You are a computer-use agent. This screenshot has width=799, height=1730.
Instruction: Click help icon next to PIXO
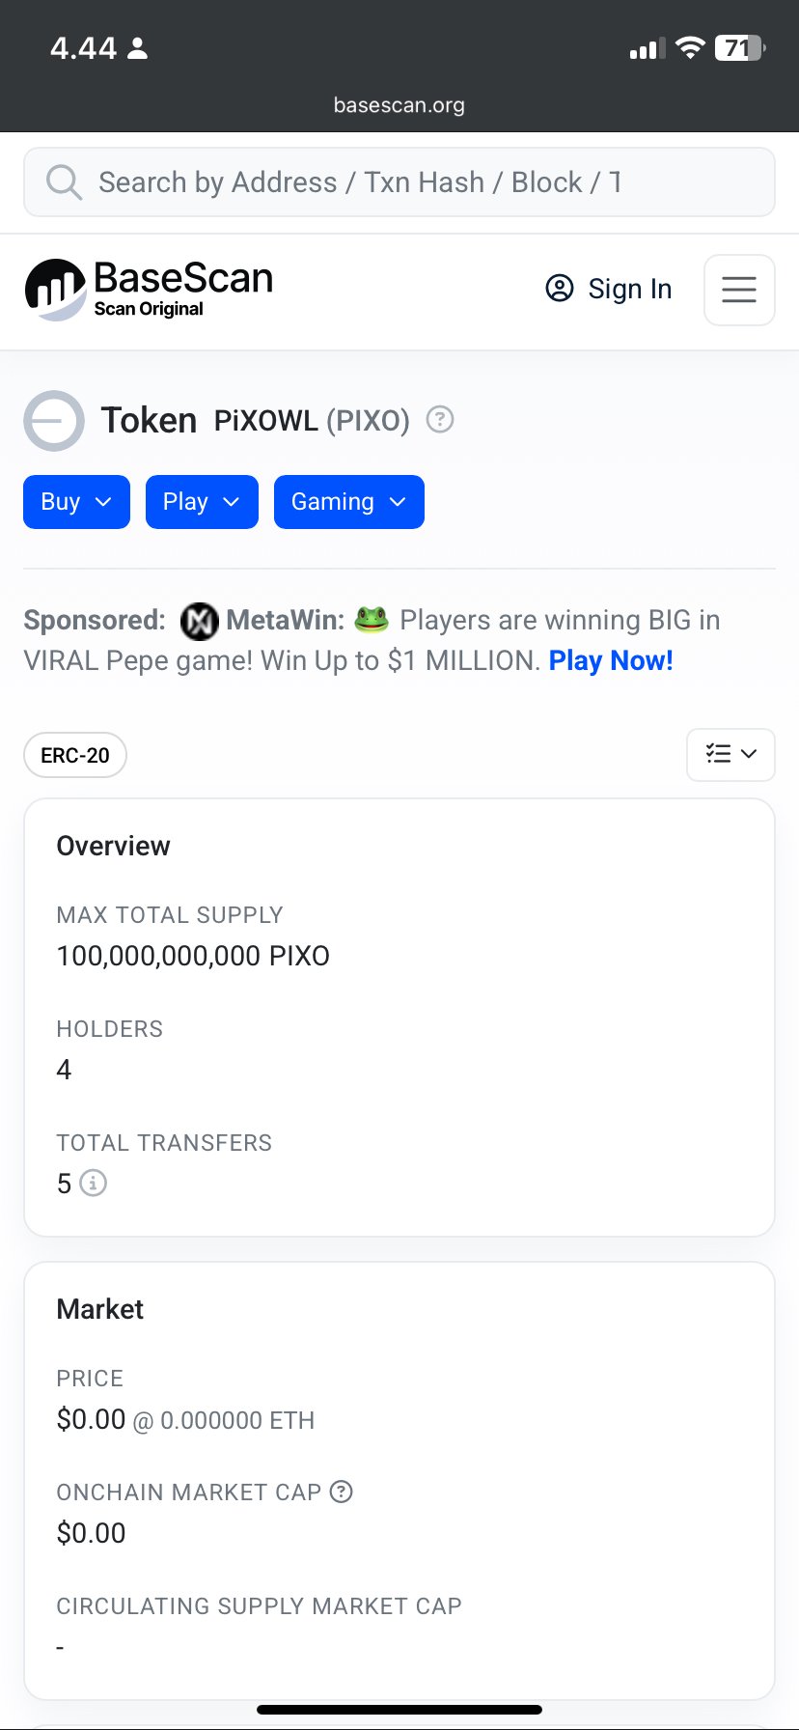pyautogui.click(x=440, y=420)
